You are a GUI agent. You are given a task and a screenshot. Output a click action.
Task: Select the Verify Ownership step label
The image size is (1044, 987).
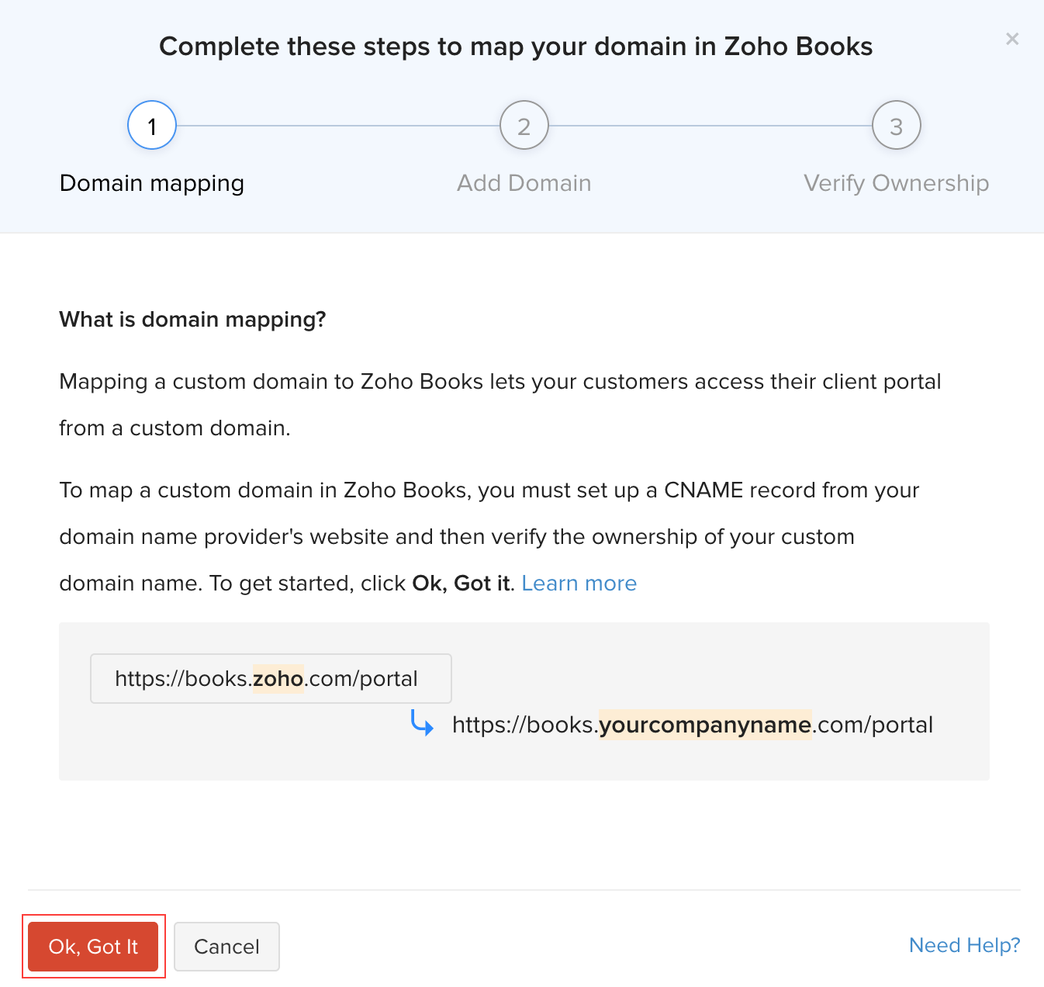[x=896, y=183]
